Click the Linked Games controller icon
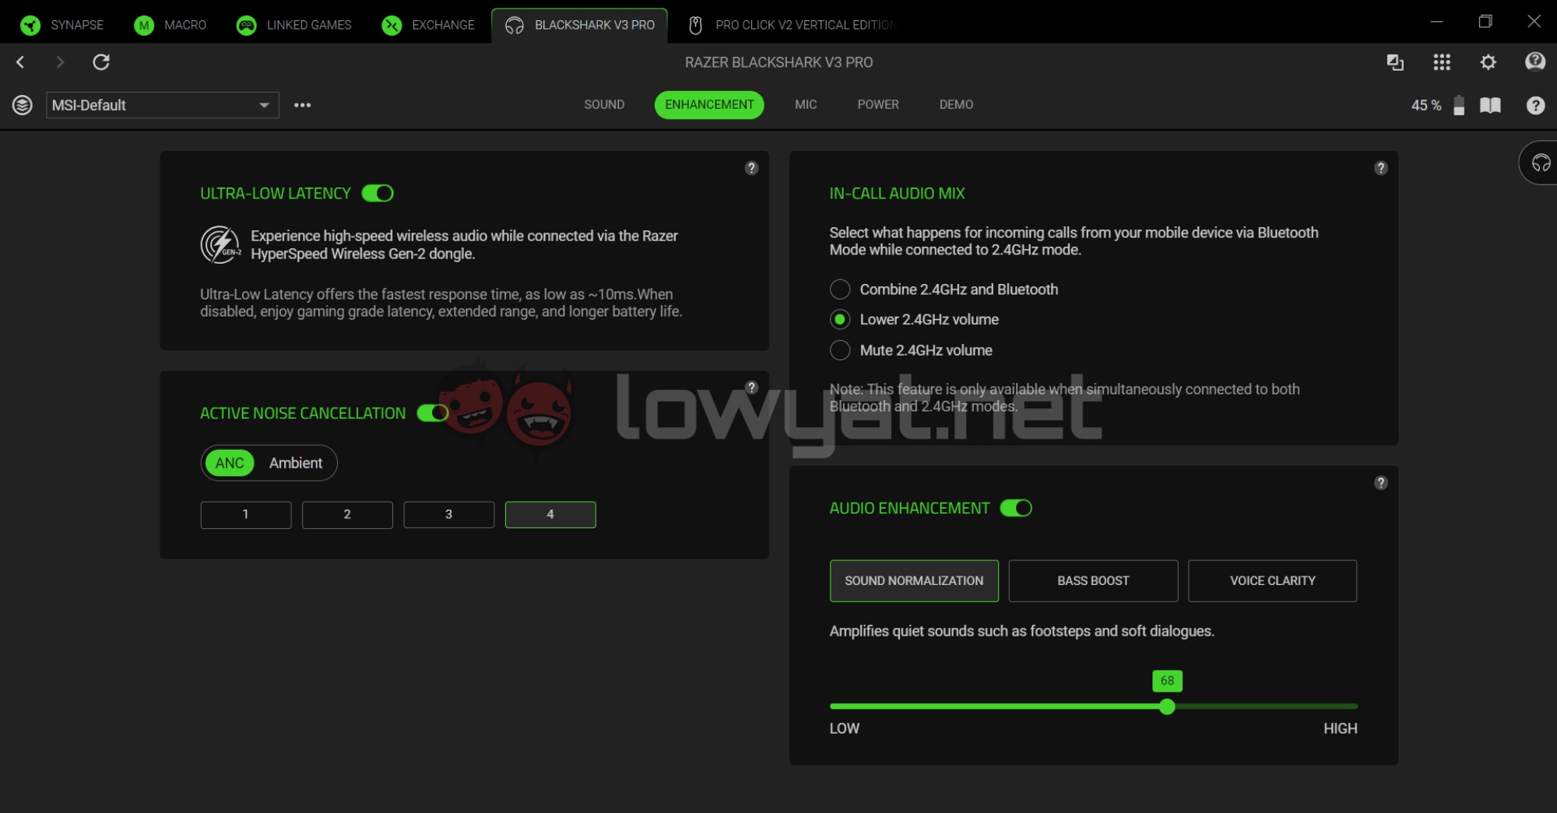 [x=246, y=25]
